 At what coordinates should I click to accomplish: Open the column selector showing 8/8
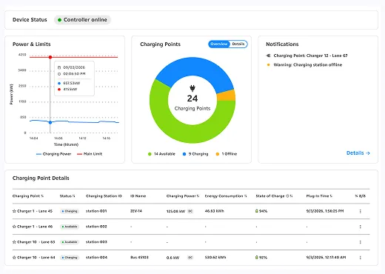(361, 196)
